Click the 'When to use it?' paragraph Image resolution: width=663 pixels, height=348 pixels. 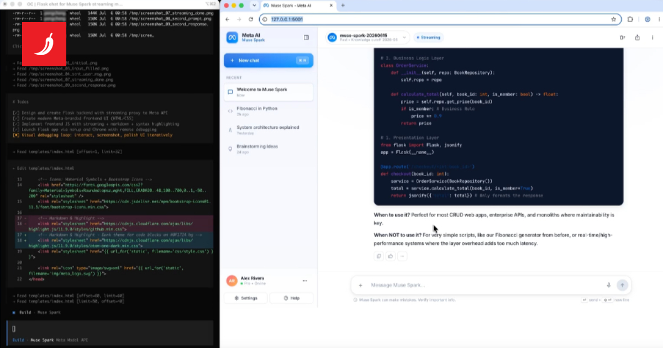tap(494, 218)
